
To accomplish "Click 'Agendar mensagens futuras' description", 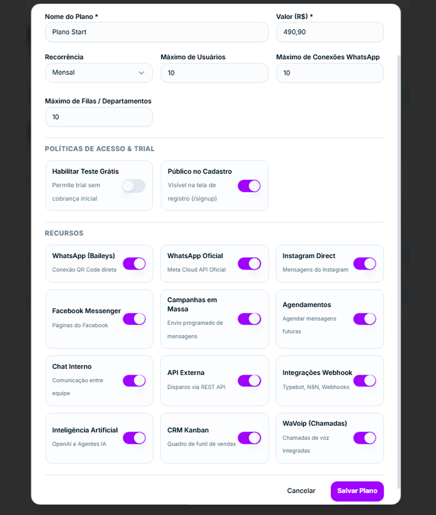I will pyautogui.click(x=309, y=325).
